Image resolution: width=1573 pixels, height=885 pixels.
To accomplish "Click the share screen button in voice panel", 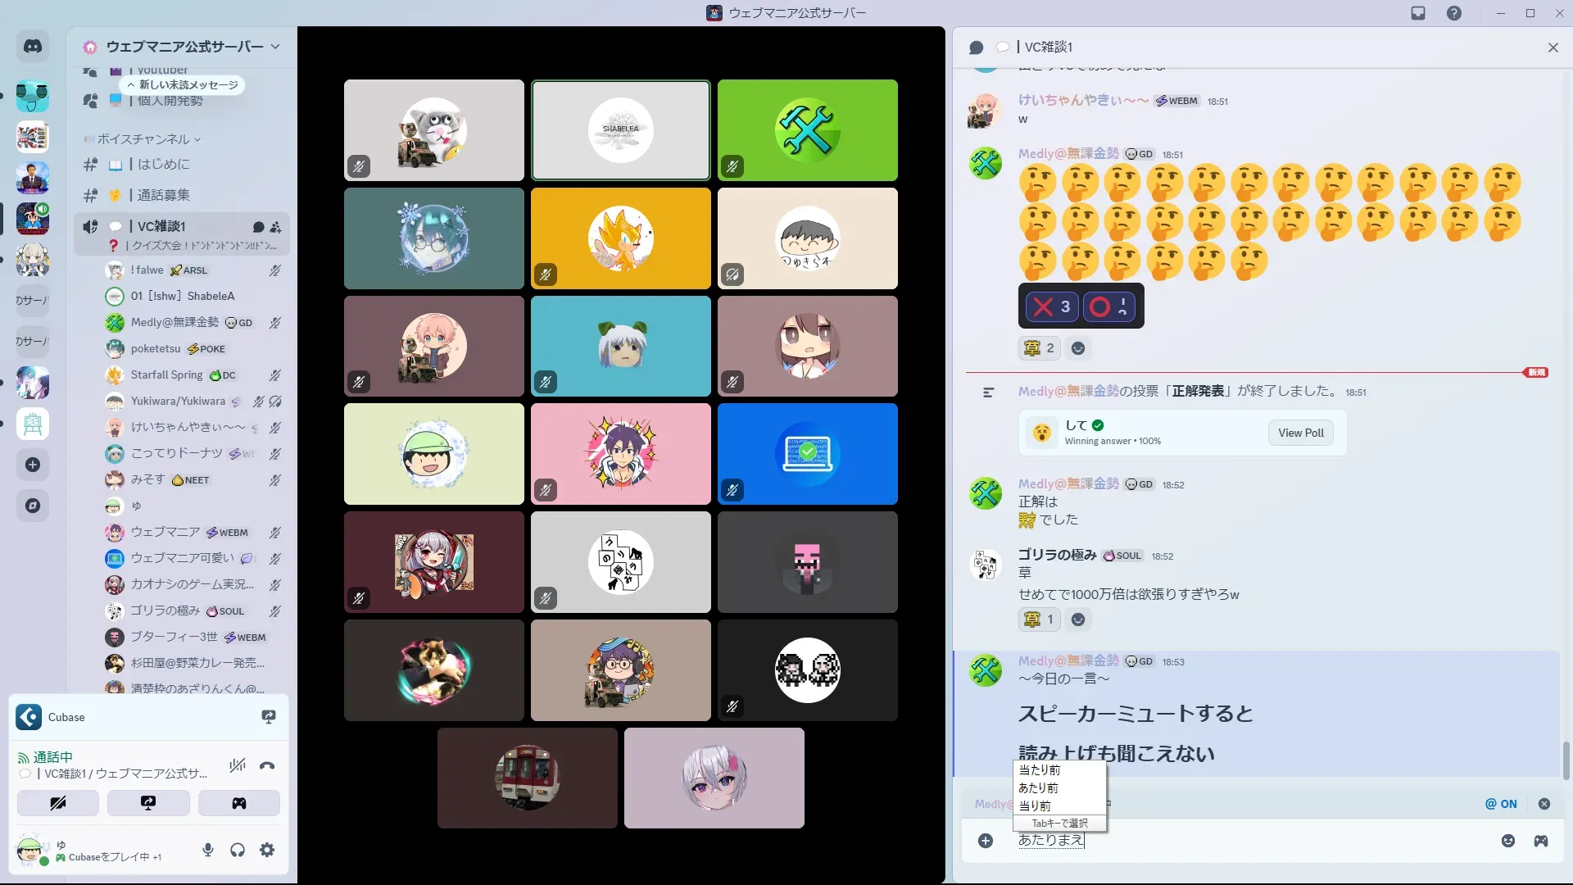I will [148, 803].
